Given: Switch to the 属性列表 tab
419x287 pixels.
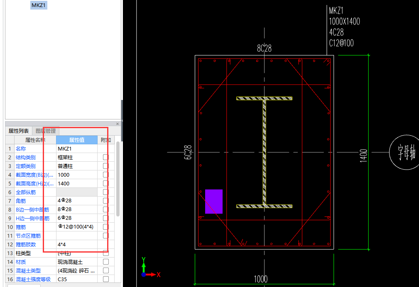Looking at the screenshot, I should tap(19, 131).
